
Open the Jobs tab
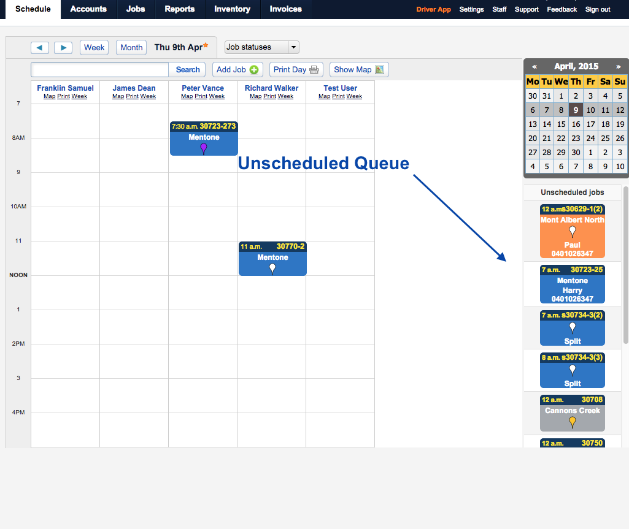(136, 9)
